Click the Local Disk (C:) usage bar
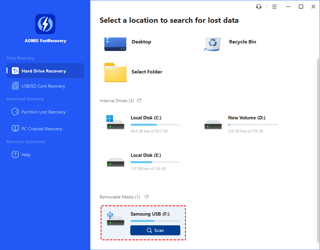 [x=155, y=125]
